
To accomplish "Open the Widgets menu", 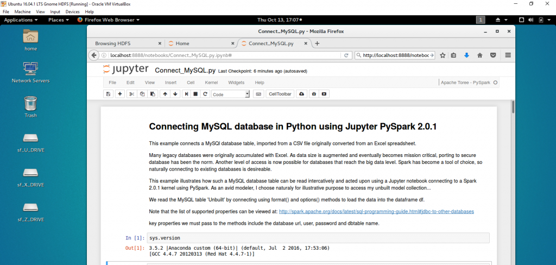I will [236, 83].
